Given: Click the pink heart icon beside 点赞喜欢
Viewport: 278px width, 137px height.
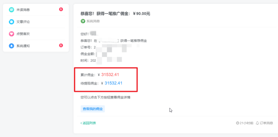Looking at the screenshot, I should [11, 34].
